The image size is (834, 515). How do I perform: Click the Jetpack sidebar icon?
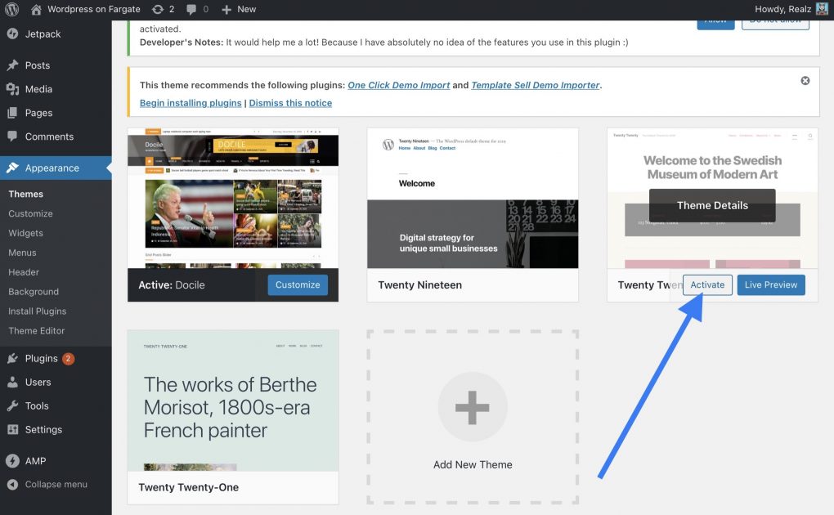[13, 34]
